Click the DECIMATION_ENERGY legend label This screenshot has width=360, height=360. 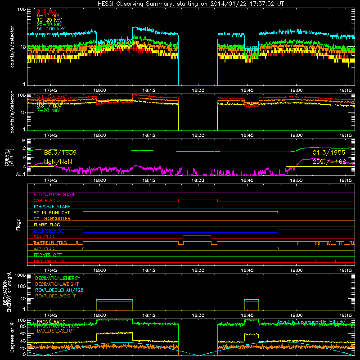point(58,278)
